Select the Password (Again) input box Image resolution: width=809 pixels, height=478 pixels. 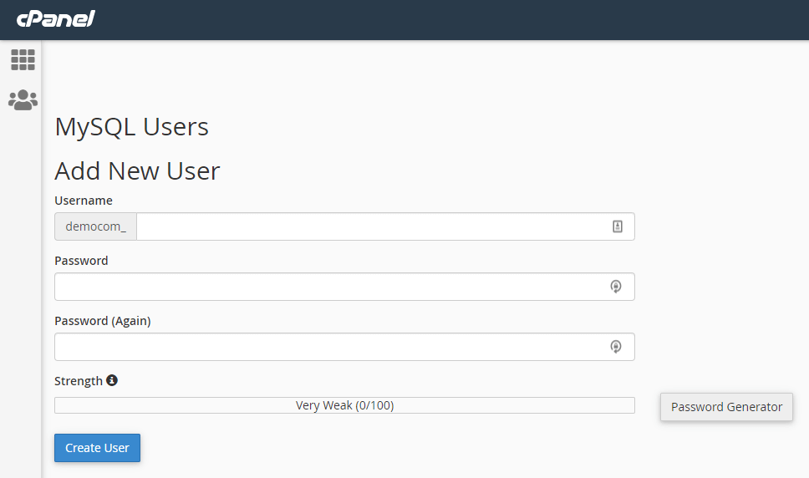click(x=330, y=347)
